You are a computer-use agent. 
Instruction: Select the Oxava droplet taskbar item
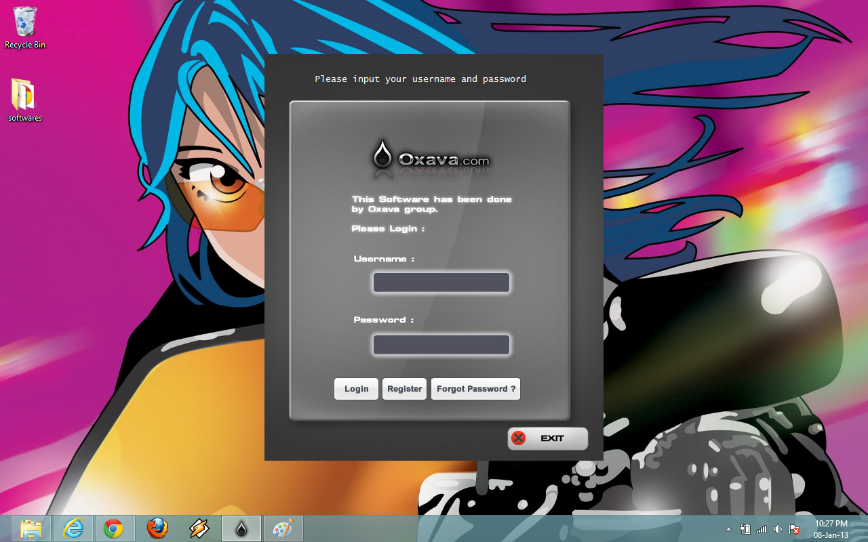[241, 528]
